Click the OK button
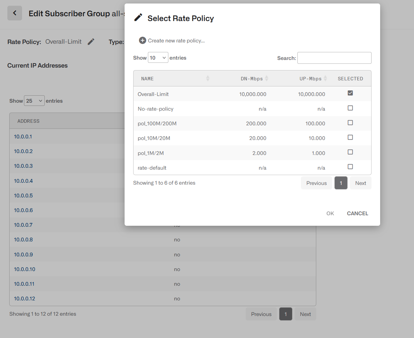414x338 pixels. (x=330, y=213)
